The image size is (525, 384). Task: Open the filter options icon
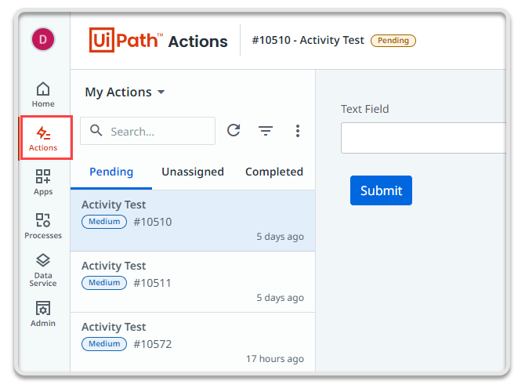266,131
